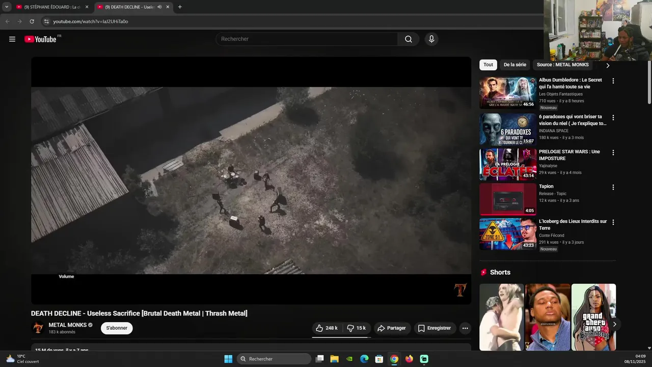
Task: Select the Tout filter chip
Action: coord(488,65)
